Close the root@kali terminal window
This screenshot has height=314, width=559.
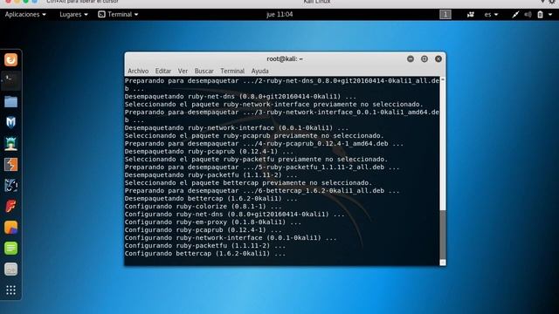pyautogui.click(x=438, y=58)
